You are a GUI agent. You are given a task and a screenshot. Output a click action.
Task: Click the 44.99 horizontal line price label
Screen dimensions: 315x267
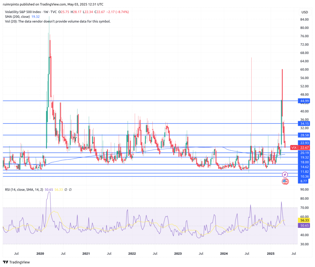click(304, 101)
